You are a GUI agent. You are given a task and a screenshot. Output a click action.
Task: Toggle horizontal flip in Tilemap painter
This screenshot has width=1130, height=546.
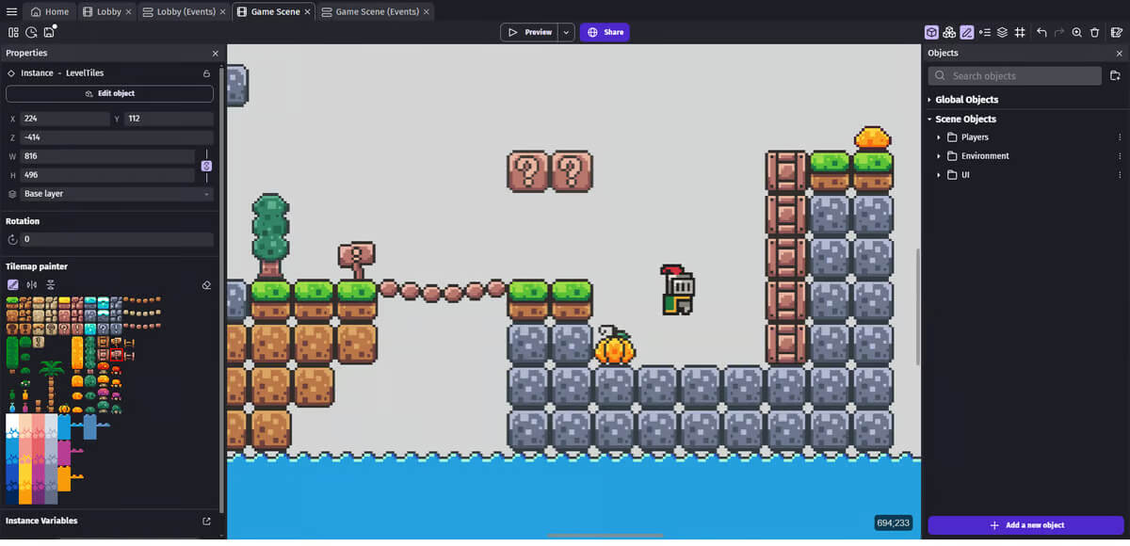[x=32, y=284]
